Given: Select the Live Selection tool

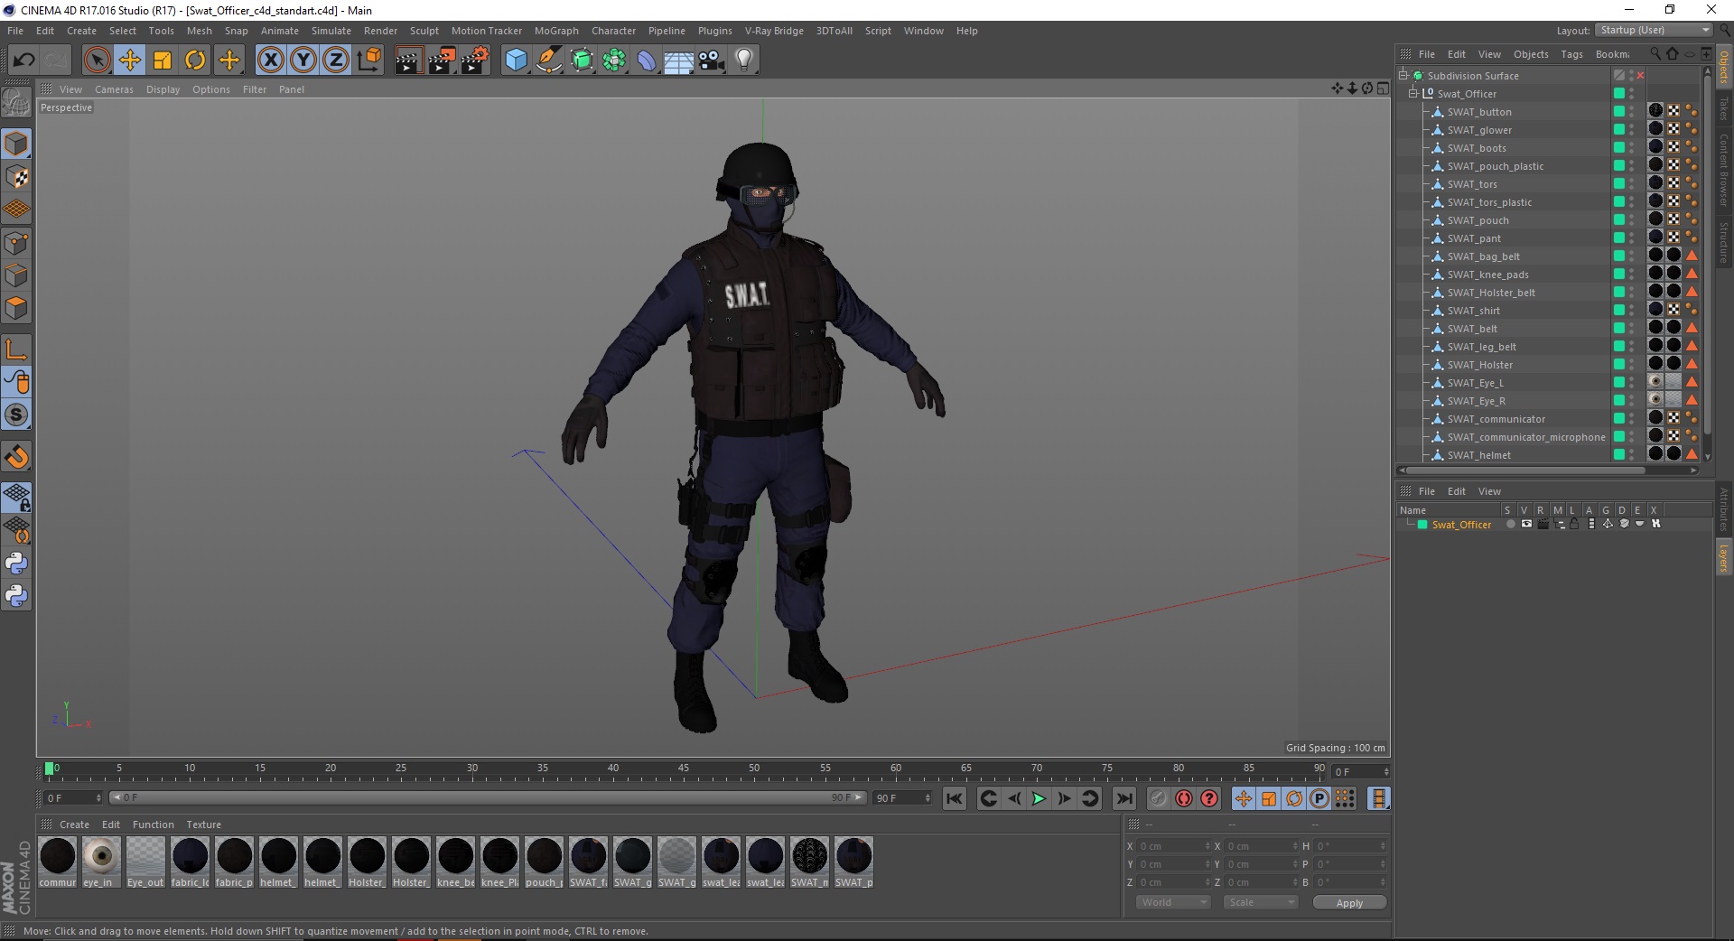Looking at the screenshot, I should click(x=97, y=61).
